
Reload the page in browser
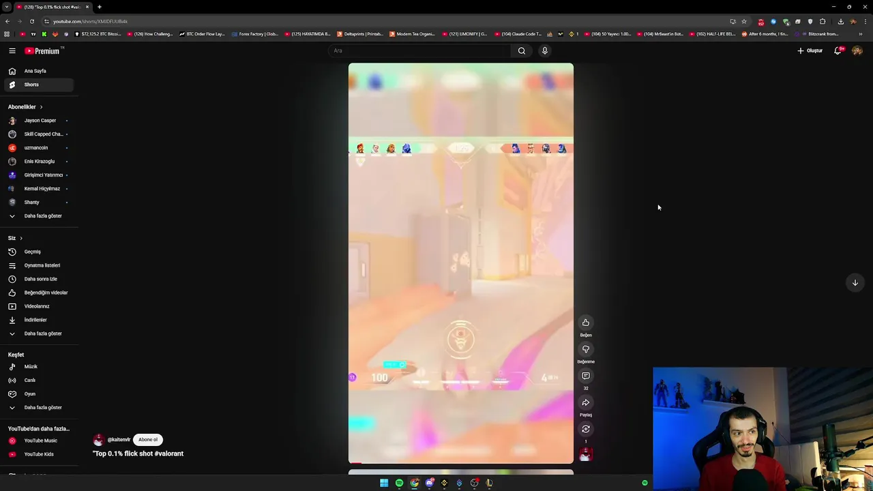pos(31,21)
